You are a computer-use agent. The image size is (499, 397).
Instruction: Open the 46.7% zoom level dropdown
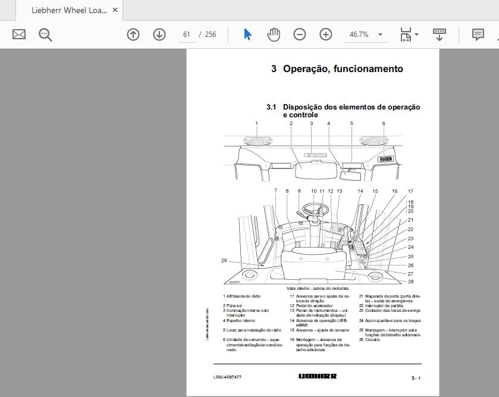365,34
